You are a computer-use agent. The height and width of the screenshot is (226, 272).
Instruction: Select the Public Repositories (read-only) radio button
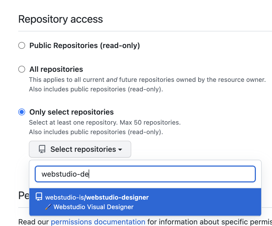pos(22,46)
